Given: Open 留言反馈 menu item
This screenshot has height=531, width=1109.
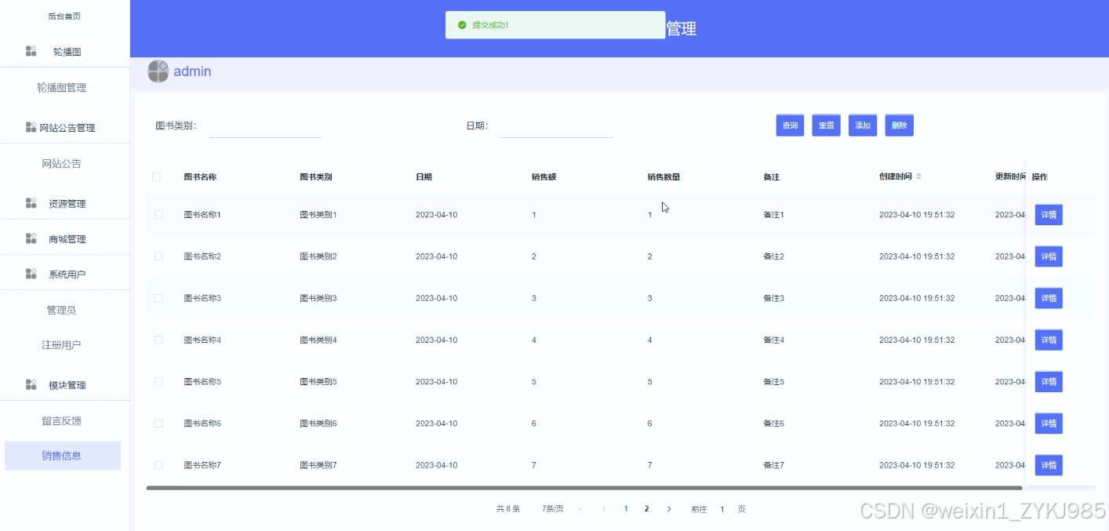Looking at the screenshot, I should click(61, 421).
